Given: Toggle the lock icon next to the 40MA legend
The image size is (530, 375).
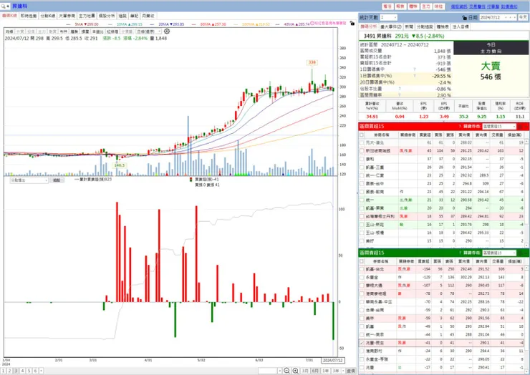Looking at the screenshot, I should (x=352, y=24).
